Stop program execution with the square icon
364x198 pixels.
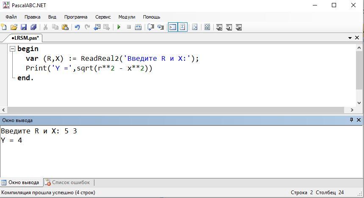(129, 27)
